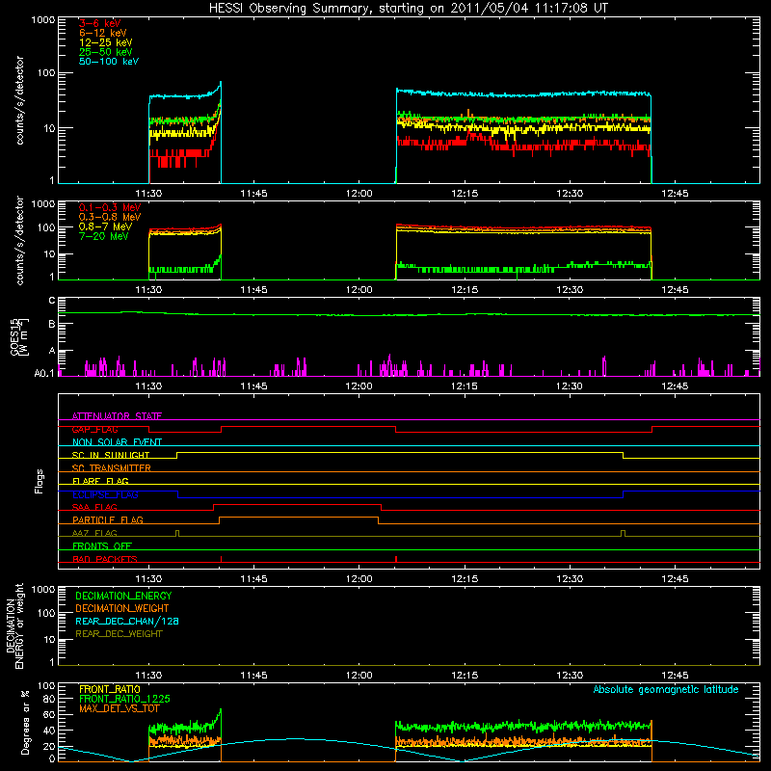771x771 pixels.
Task: Select the PARTICLE_FLAG label
Action: 108,519
